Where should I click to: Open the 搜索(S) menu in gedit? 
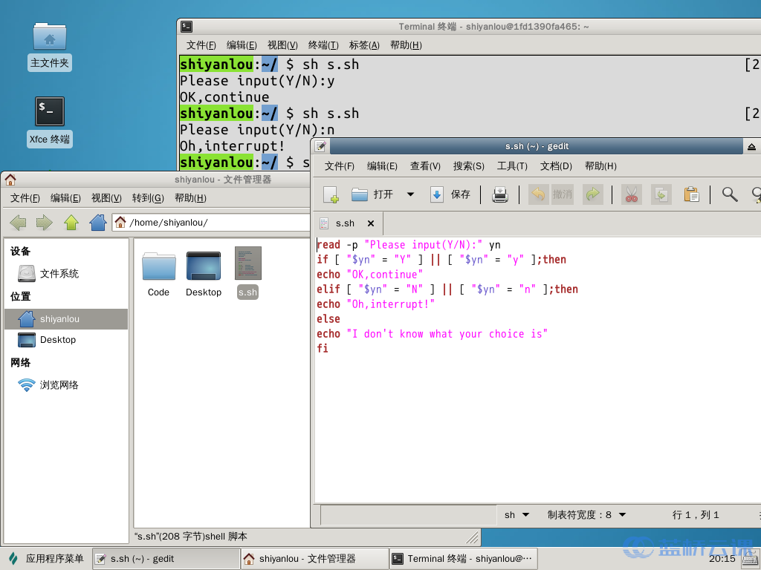pyautogui.click(x=468, y=166)
